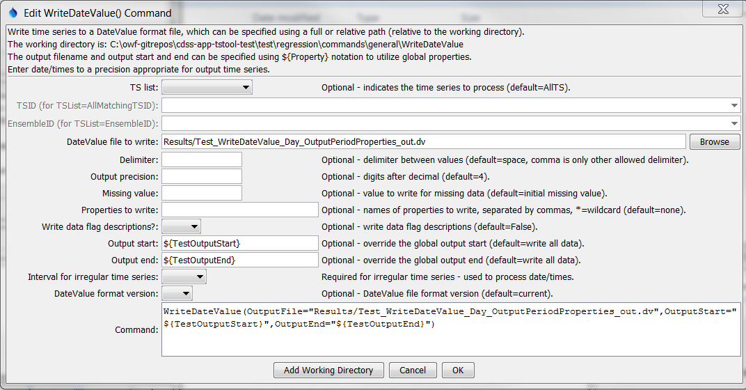
Task: Open Interval for irregular time series dropdown
Action: [184, 276]
